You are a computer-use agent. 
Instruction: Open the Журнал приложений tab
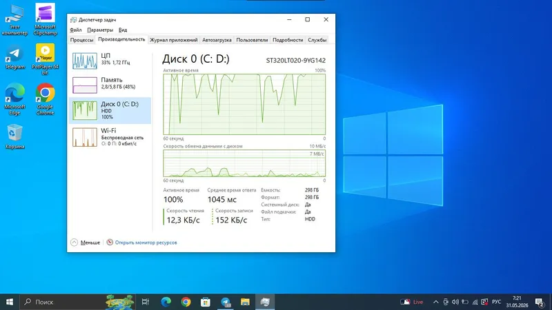[174, 40]
